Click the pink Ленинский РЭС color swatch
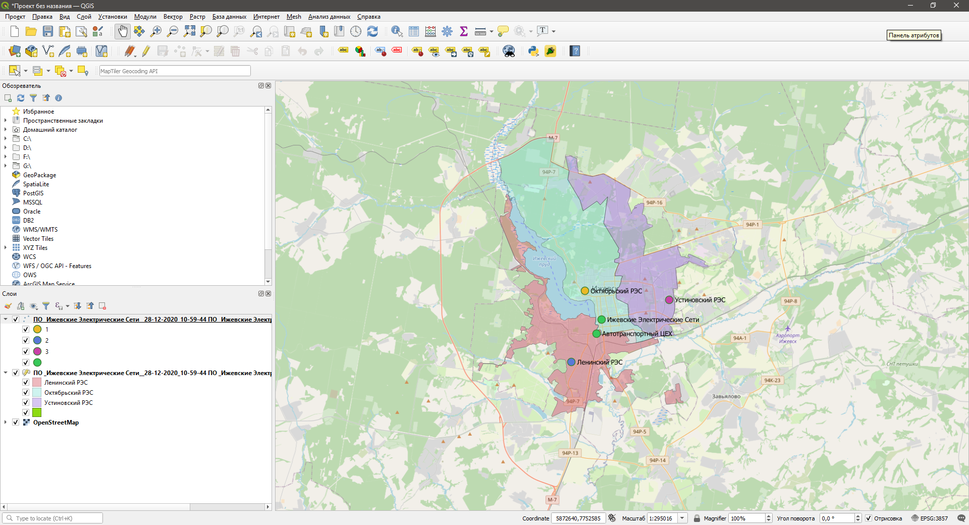 pos(37,383)
